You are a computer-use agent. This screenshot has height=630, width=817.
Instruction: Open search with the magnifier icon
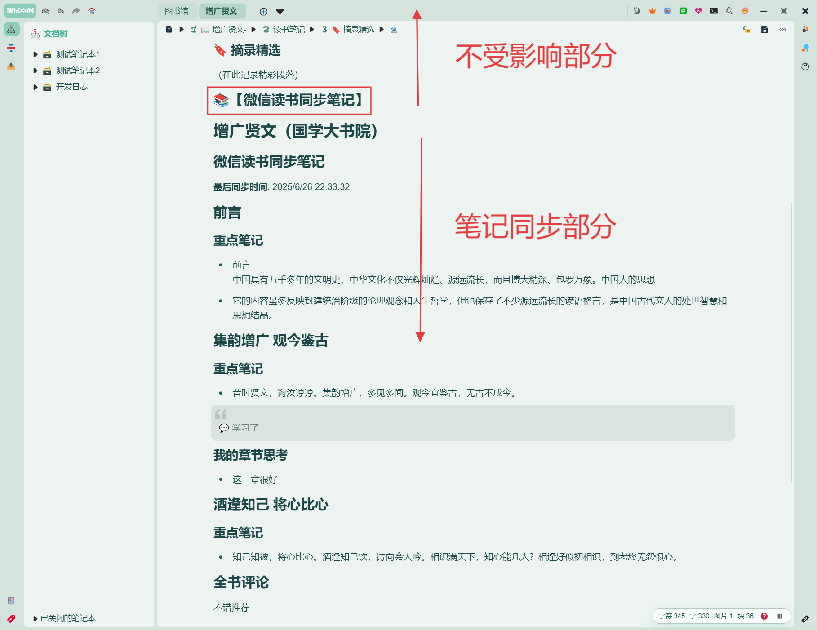729,11
